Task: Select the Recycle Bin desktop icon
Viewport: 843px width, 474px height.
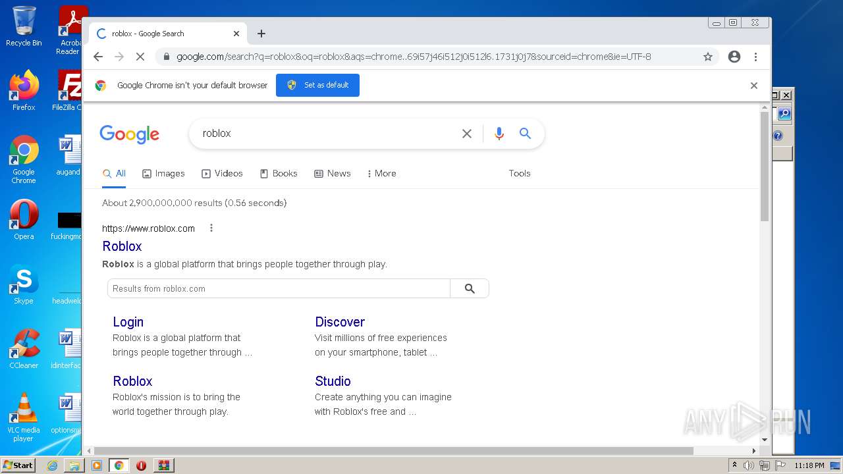Action: pos(24,26)
